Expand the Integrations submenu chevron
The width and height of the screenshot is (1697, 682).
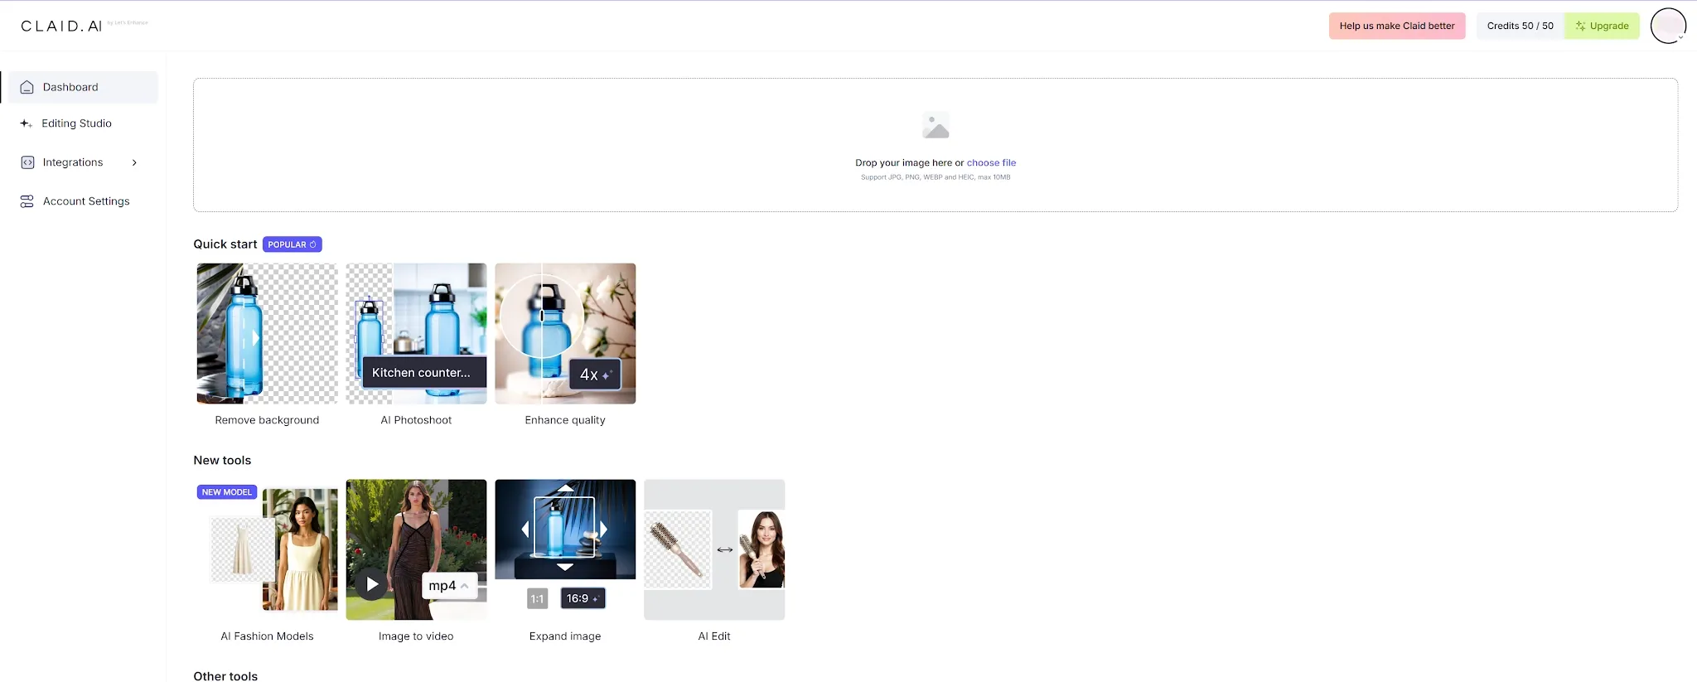point(134,162)
